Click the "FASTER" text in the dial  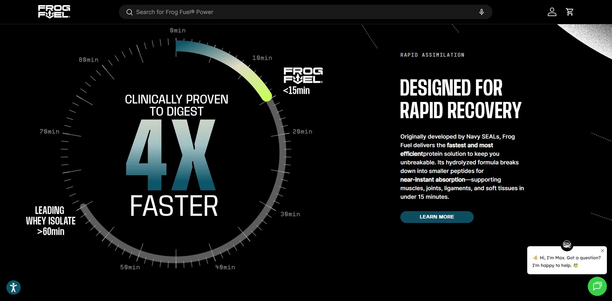click(174, 206)
